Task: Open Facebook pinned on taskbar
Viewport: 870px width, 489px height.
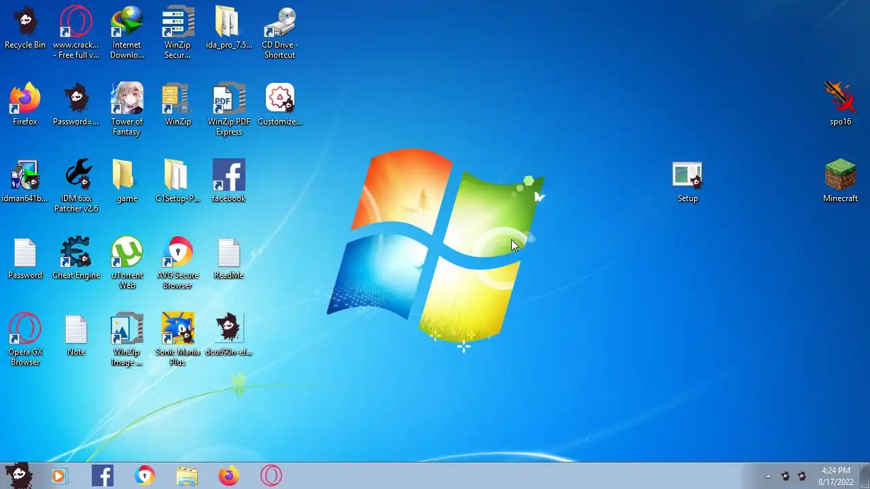Action: pos(103,476)
